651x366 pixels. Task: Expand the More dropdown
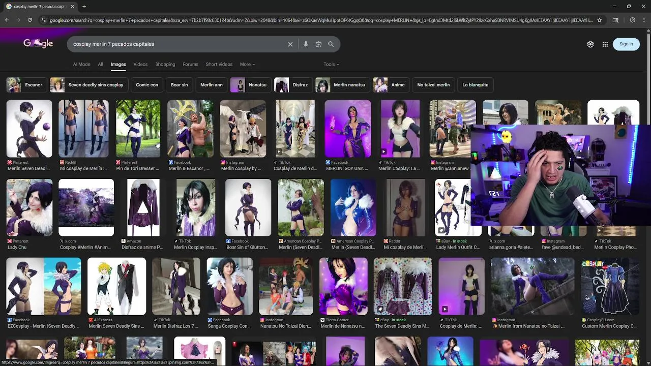[x=247, y=65]
